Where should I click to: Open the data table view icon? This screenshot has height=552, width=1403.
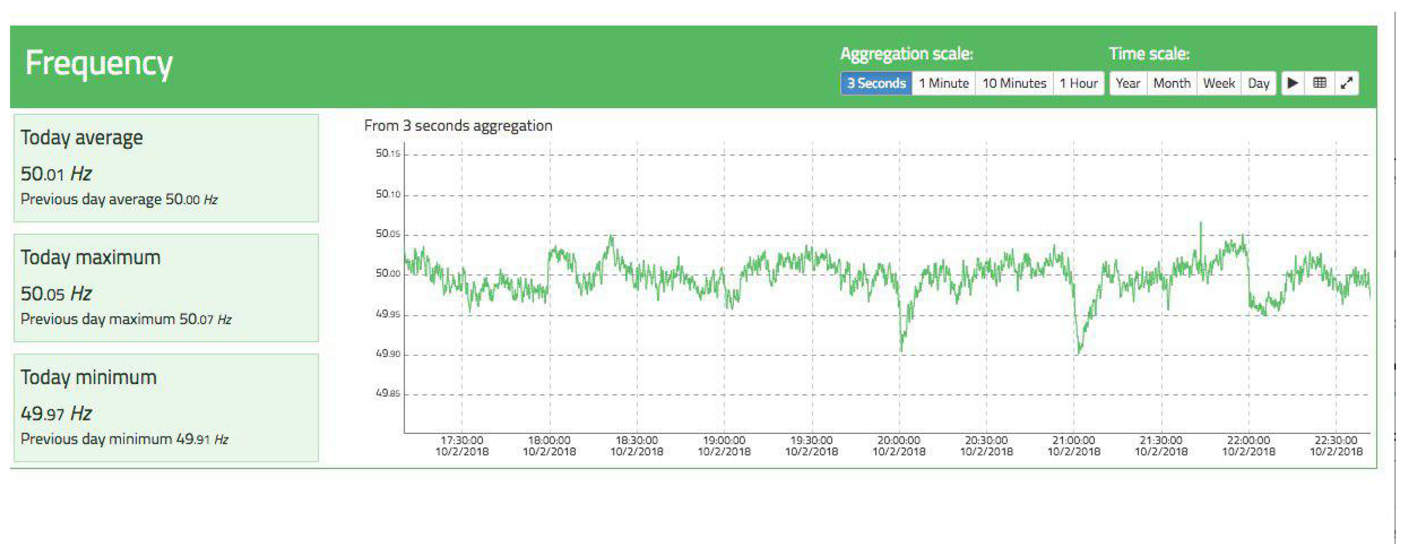[x=1319, y=83]
